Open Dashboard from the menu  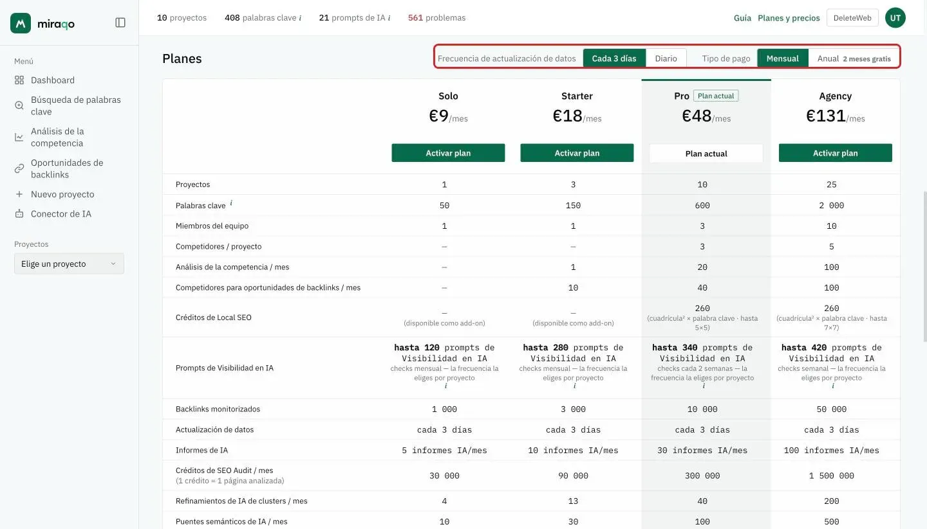pos(53,80)
